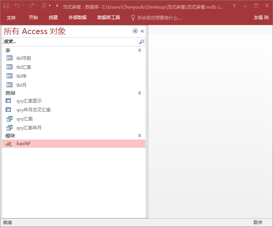Screen dimensions: 273x227
Task: Switch to the 开始 ribbon tab
Action: point(33,17)
